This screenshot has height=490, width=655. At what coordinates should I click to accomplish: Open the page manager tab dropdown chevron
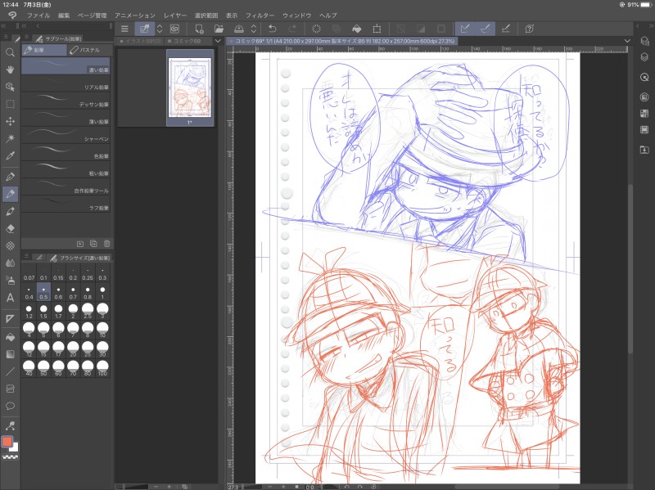point(218,41)
